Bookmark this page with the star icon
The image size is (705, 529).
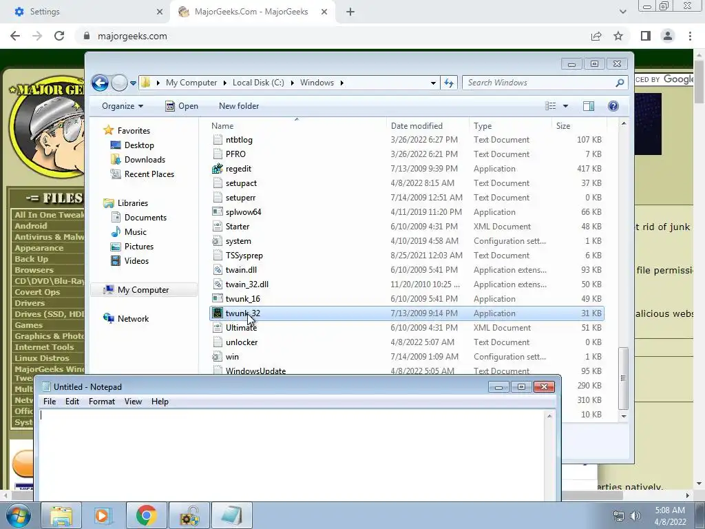tap(618, 36)
